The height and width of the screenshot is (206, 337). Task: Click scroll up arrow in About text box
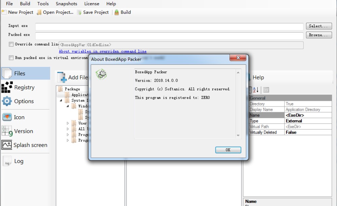(x=238, y=73)
